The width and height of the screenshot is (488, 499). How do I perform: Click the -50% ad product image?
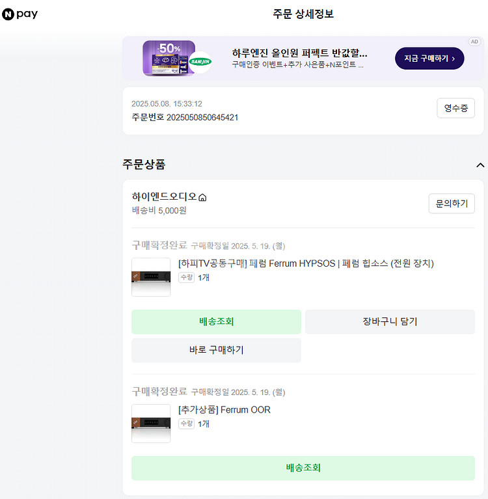point(169,59)
